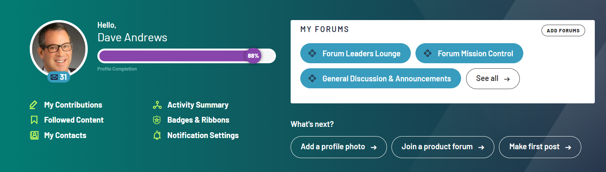Expand the forum list with See all
Viewport: 606px width, 172px height.
pyautogui.click(x=493, y=79)
